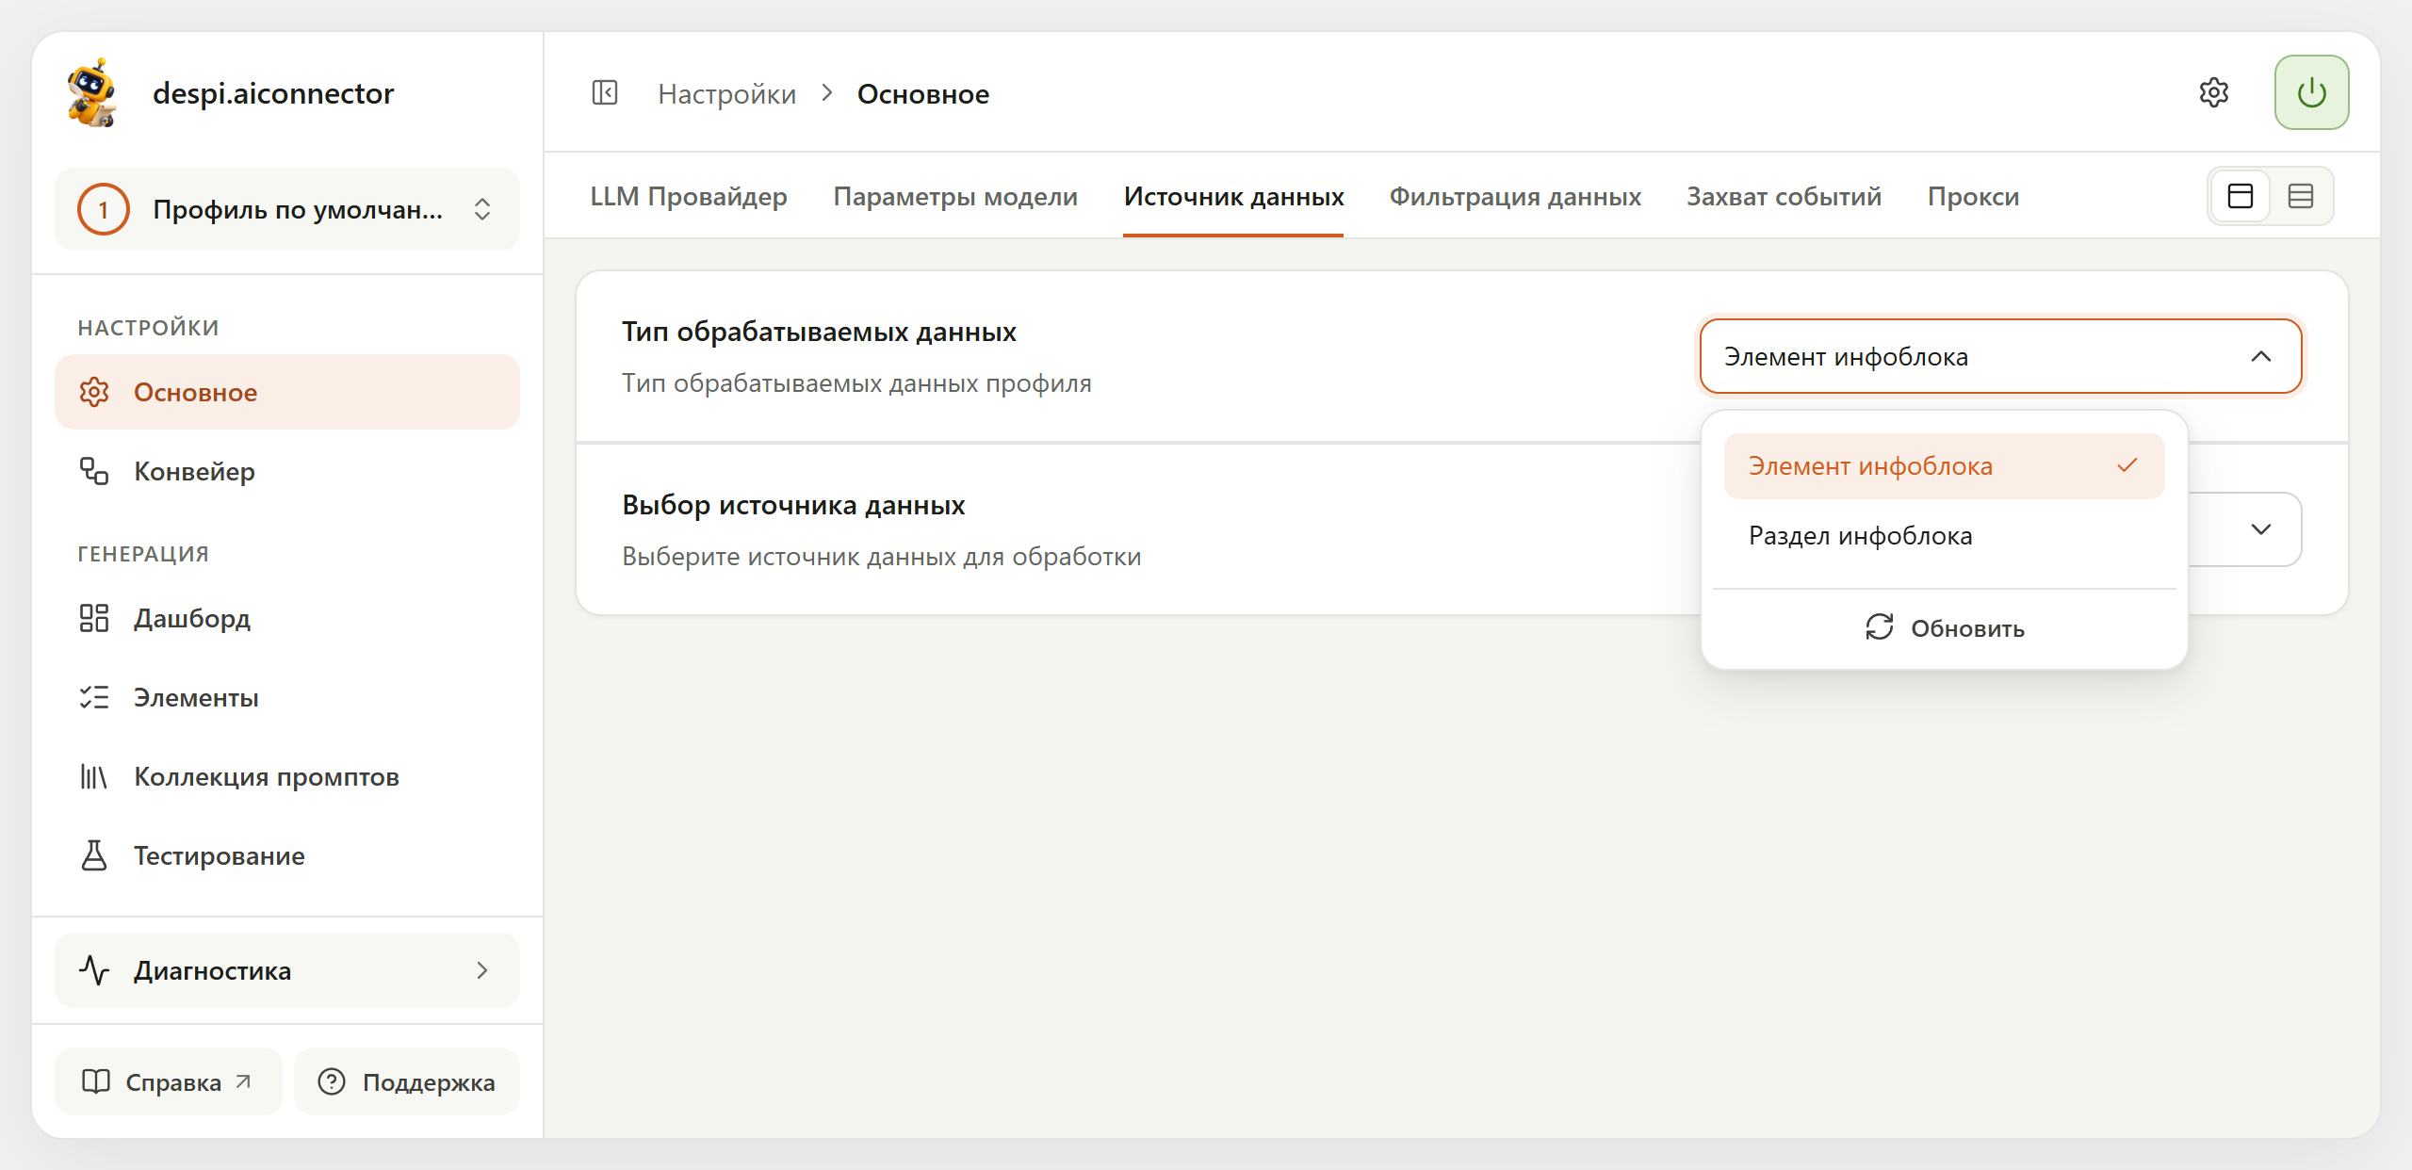The width and height of the screenshot is (2412, 1170).
Task: Open Коллекция промптов in sidebar
Action: point(287,776)
